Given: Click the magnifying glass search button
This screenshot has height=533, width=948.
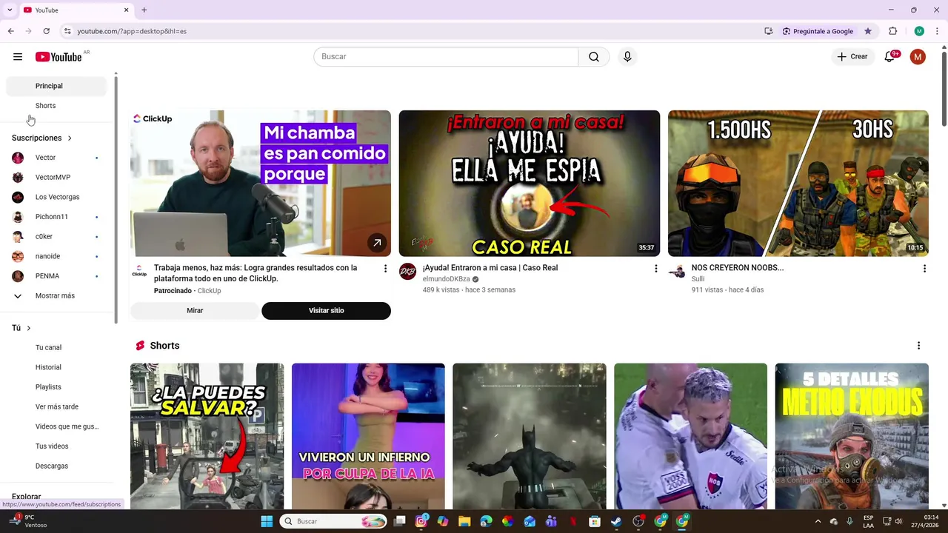Looking at the screenshot, I should click(x=594, y=57).
